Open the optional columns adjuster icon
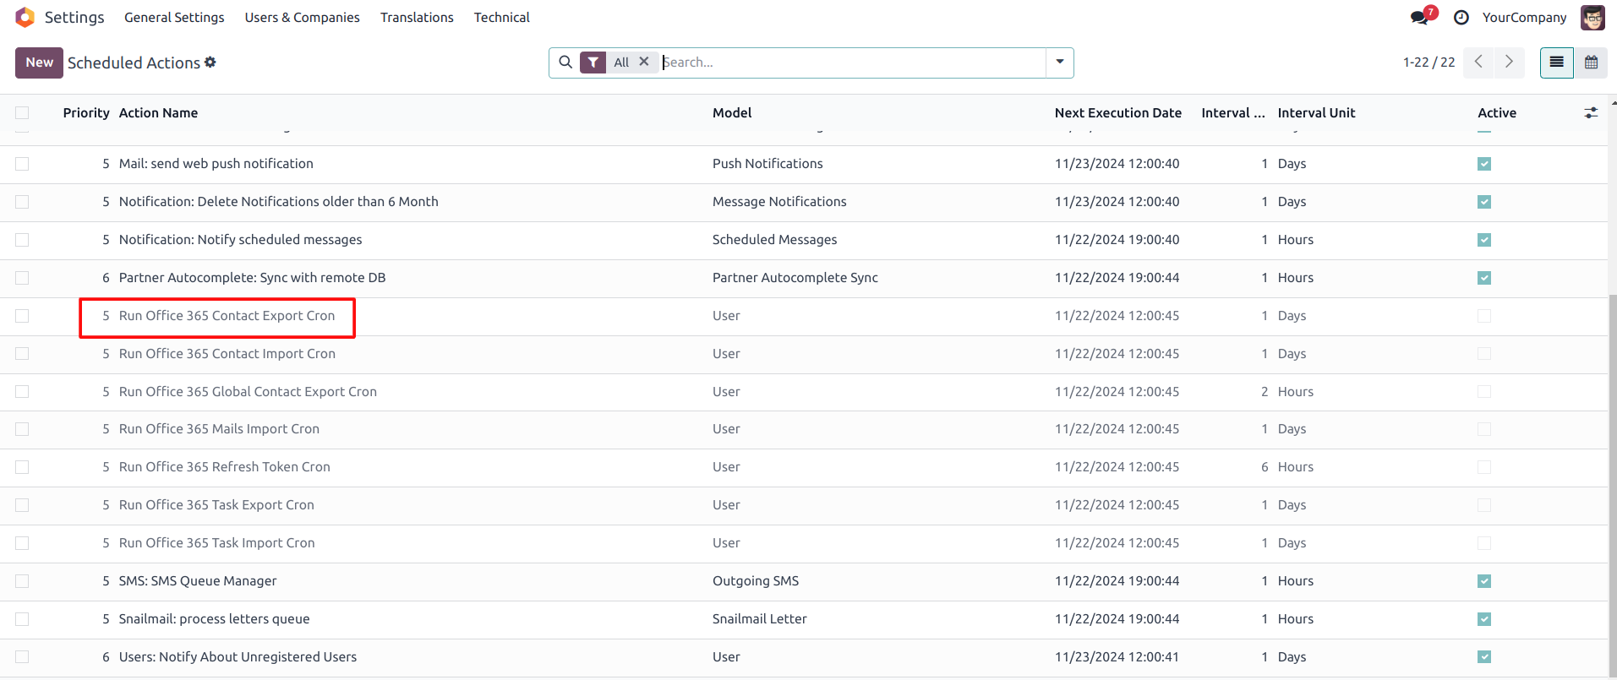 [x=1591, y=113]
